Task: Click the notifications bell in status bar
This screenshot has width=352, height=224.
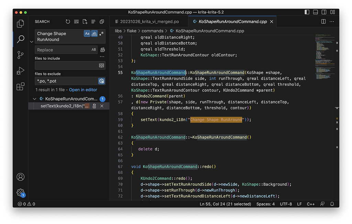Action: (x=332, y=204)
